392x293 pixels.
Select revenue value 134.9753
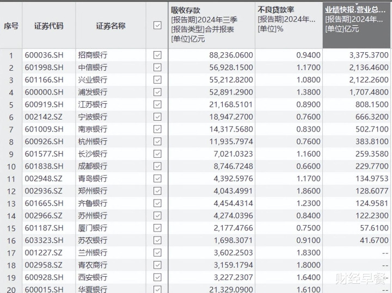tap(372, 178)
